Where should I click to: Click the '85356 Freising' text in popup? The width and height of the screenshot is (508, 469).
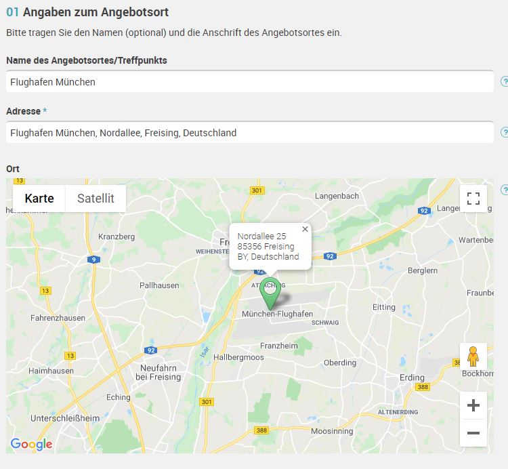click(266, 246)
